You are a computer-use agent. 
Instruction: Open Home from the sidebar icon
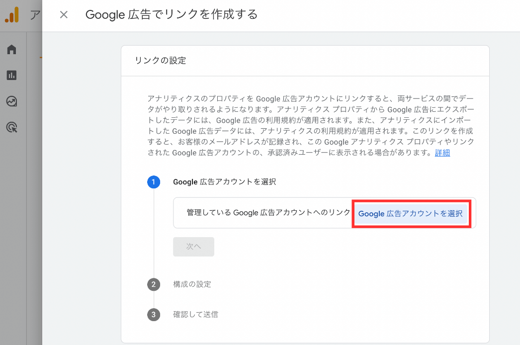(x=11, y=49)
